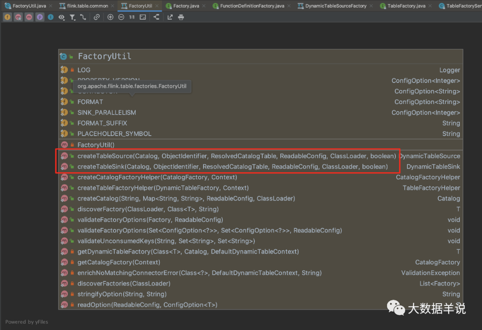Toggle the Constructors filter button
482x330 pixels.
pos(18,17)
